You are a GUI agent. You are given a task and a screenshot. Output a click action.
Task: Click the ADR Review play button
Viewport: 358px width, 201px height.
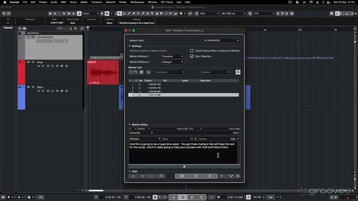[x=210, y=176]
